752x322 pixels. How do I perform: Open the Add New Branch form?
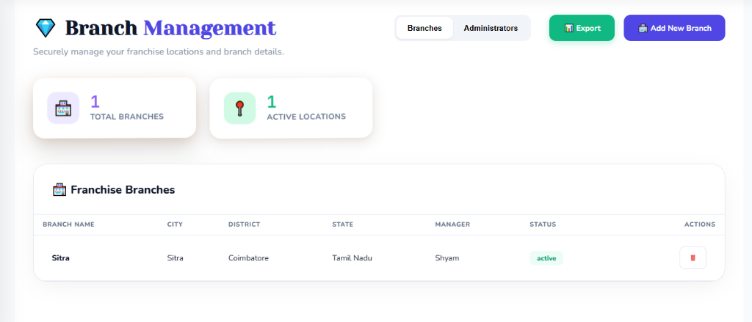click(x=674, y=28)
